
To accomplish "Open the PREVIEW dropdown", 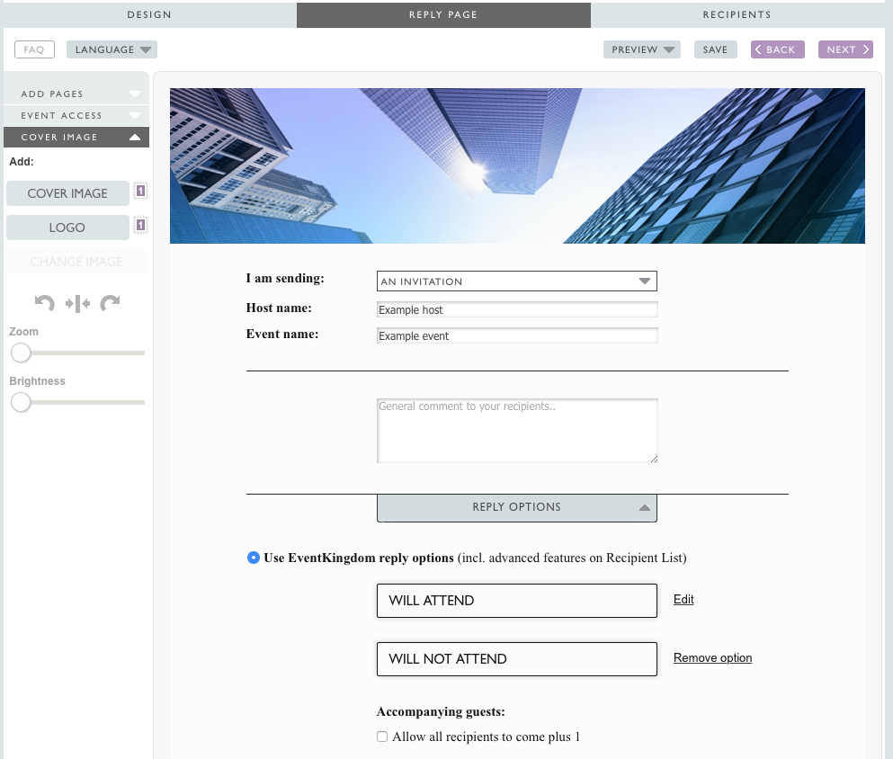I will click(x=642, y=49).
